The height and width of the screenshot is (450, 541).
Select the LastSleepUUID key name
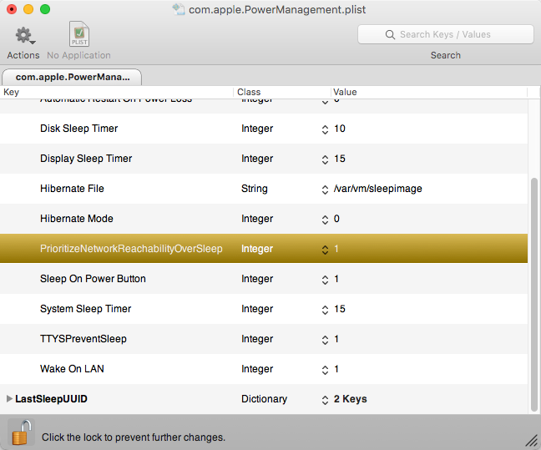coord(51,399)
